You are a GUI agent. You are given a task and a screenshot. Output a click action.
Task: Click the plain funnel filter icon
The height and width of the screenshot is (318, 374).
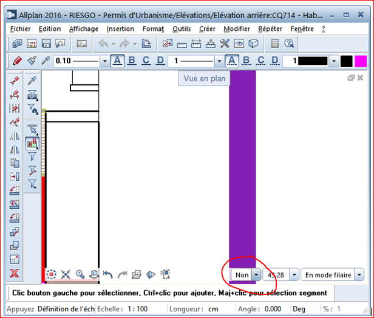(32, 157)
